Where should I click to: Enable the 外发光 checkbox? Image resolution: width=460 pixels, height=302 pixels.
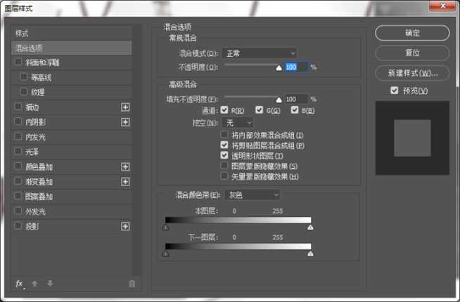point(18,211)
